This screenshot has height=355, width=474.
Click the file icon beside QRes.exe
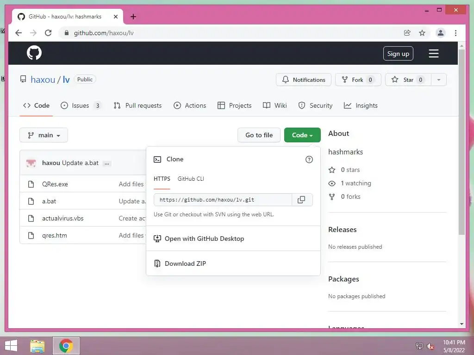[31, 184]
